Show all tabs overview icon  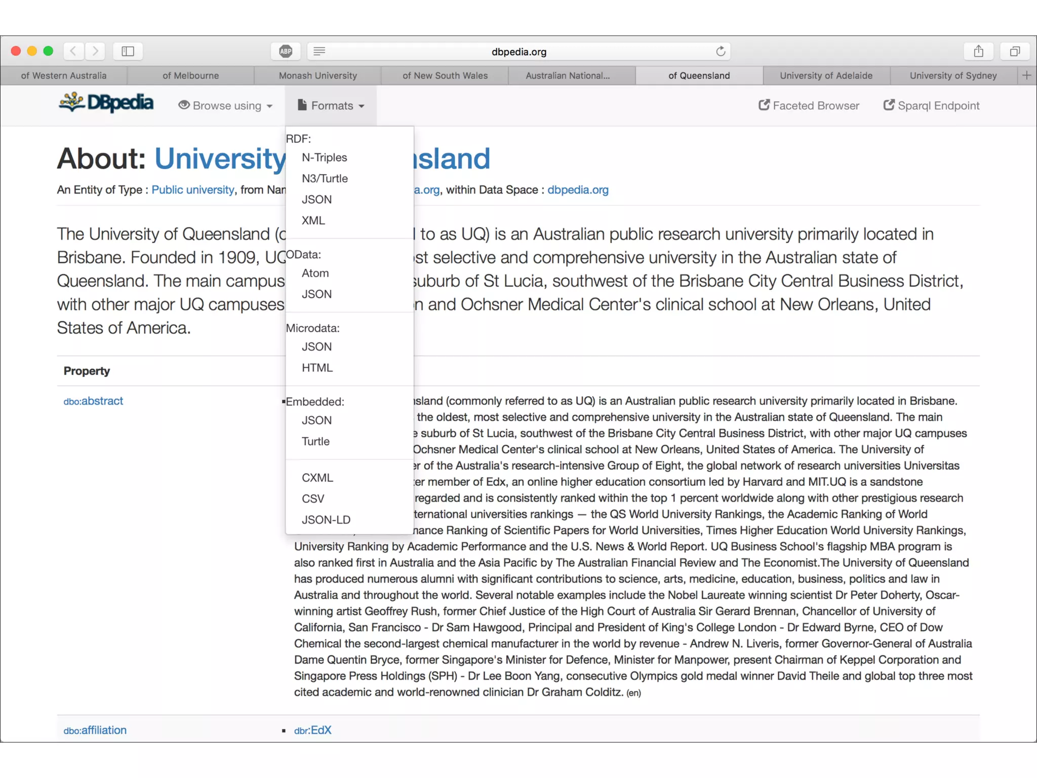[1015, 51]
